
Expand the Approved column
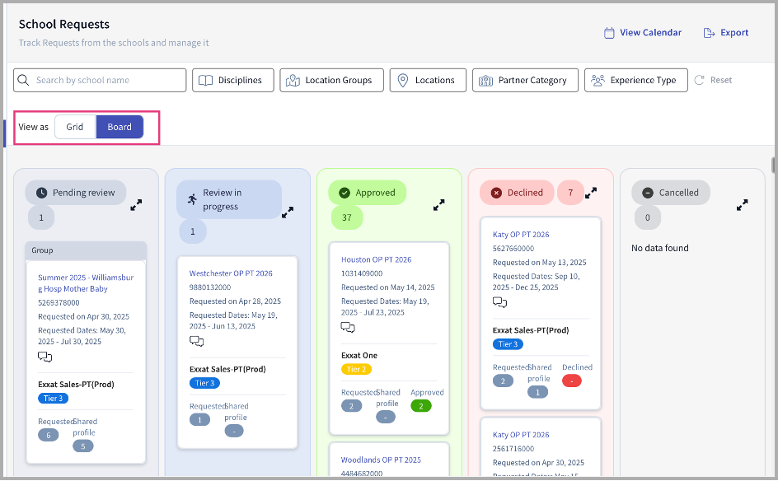(x=439, y=205)
